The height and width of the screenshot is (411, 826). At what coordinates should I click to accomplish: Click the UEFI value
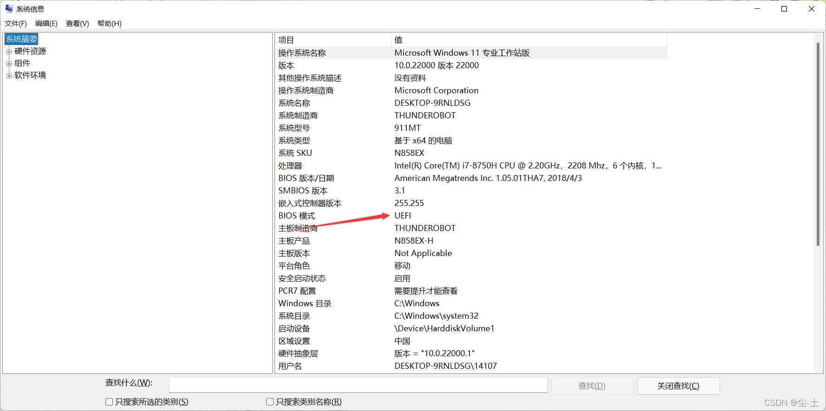403,216
